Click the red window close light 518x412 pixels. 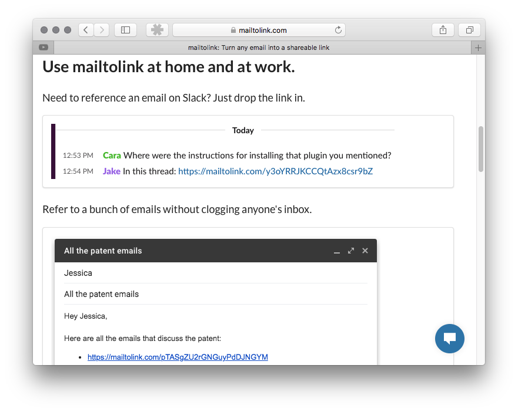point(44,30)
